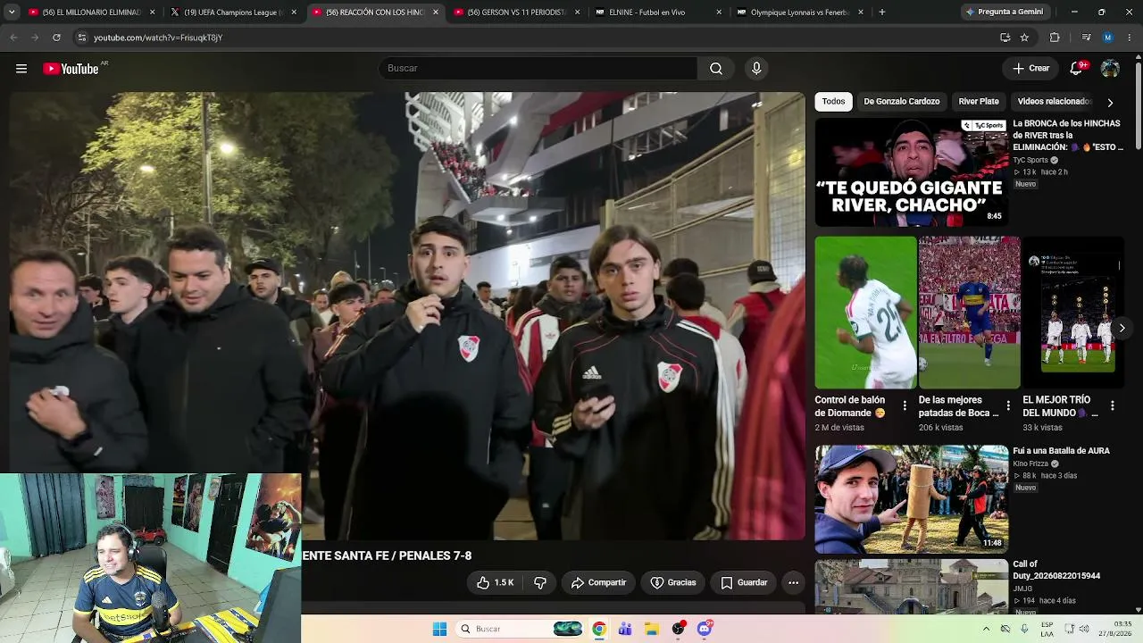Click Pregunta a Gemini button
Screen dimensions: 1143x643
click(x=1004, y=13)
